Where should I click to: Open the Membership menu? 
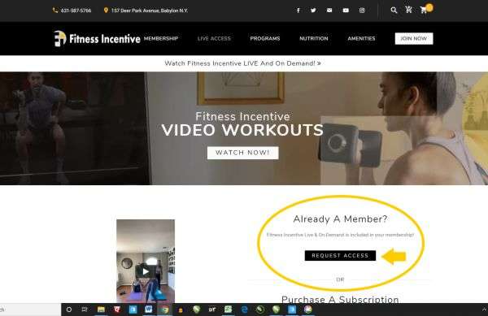click(x=161, y=38)
